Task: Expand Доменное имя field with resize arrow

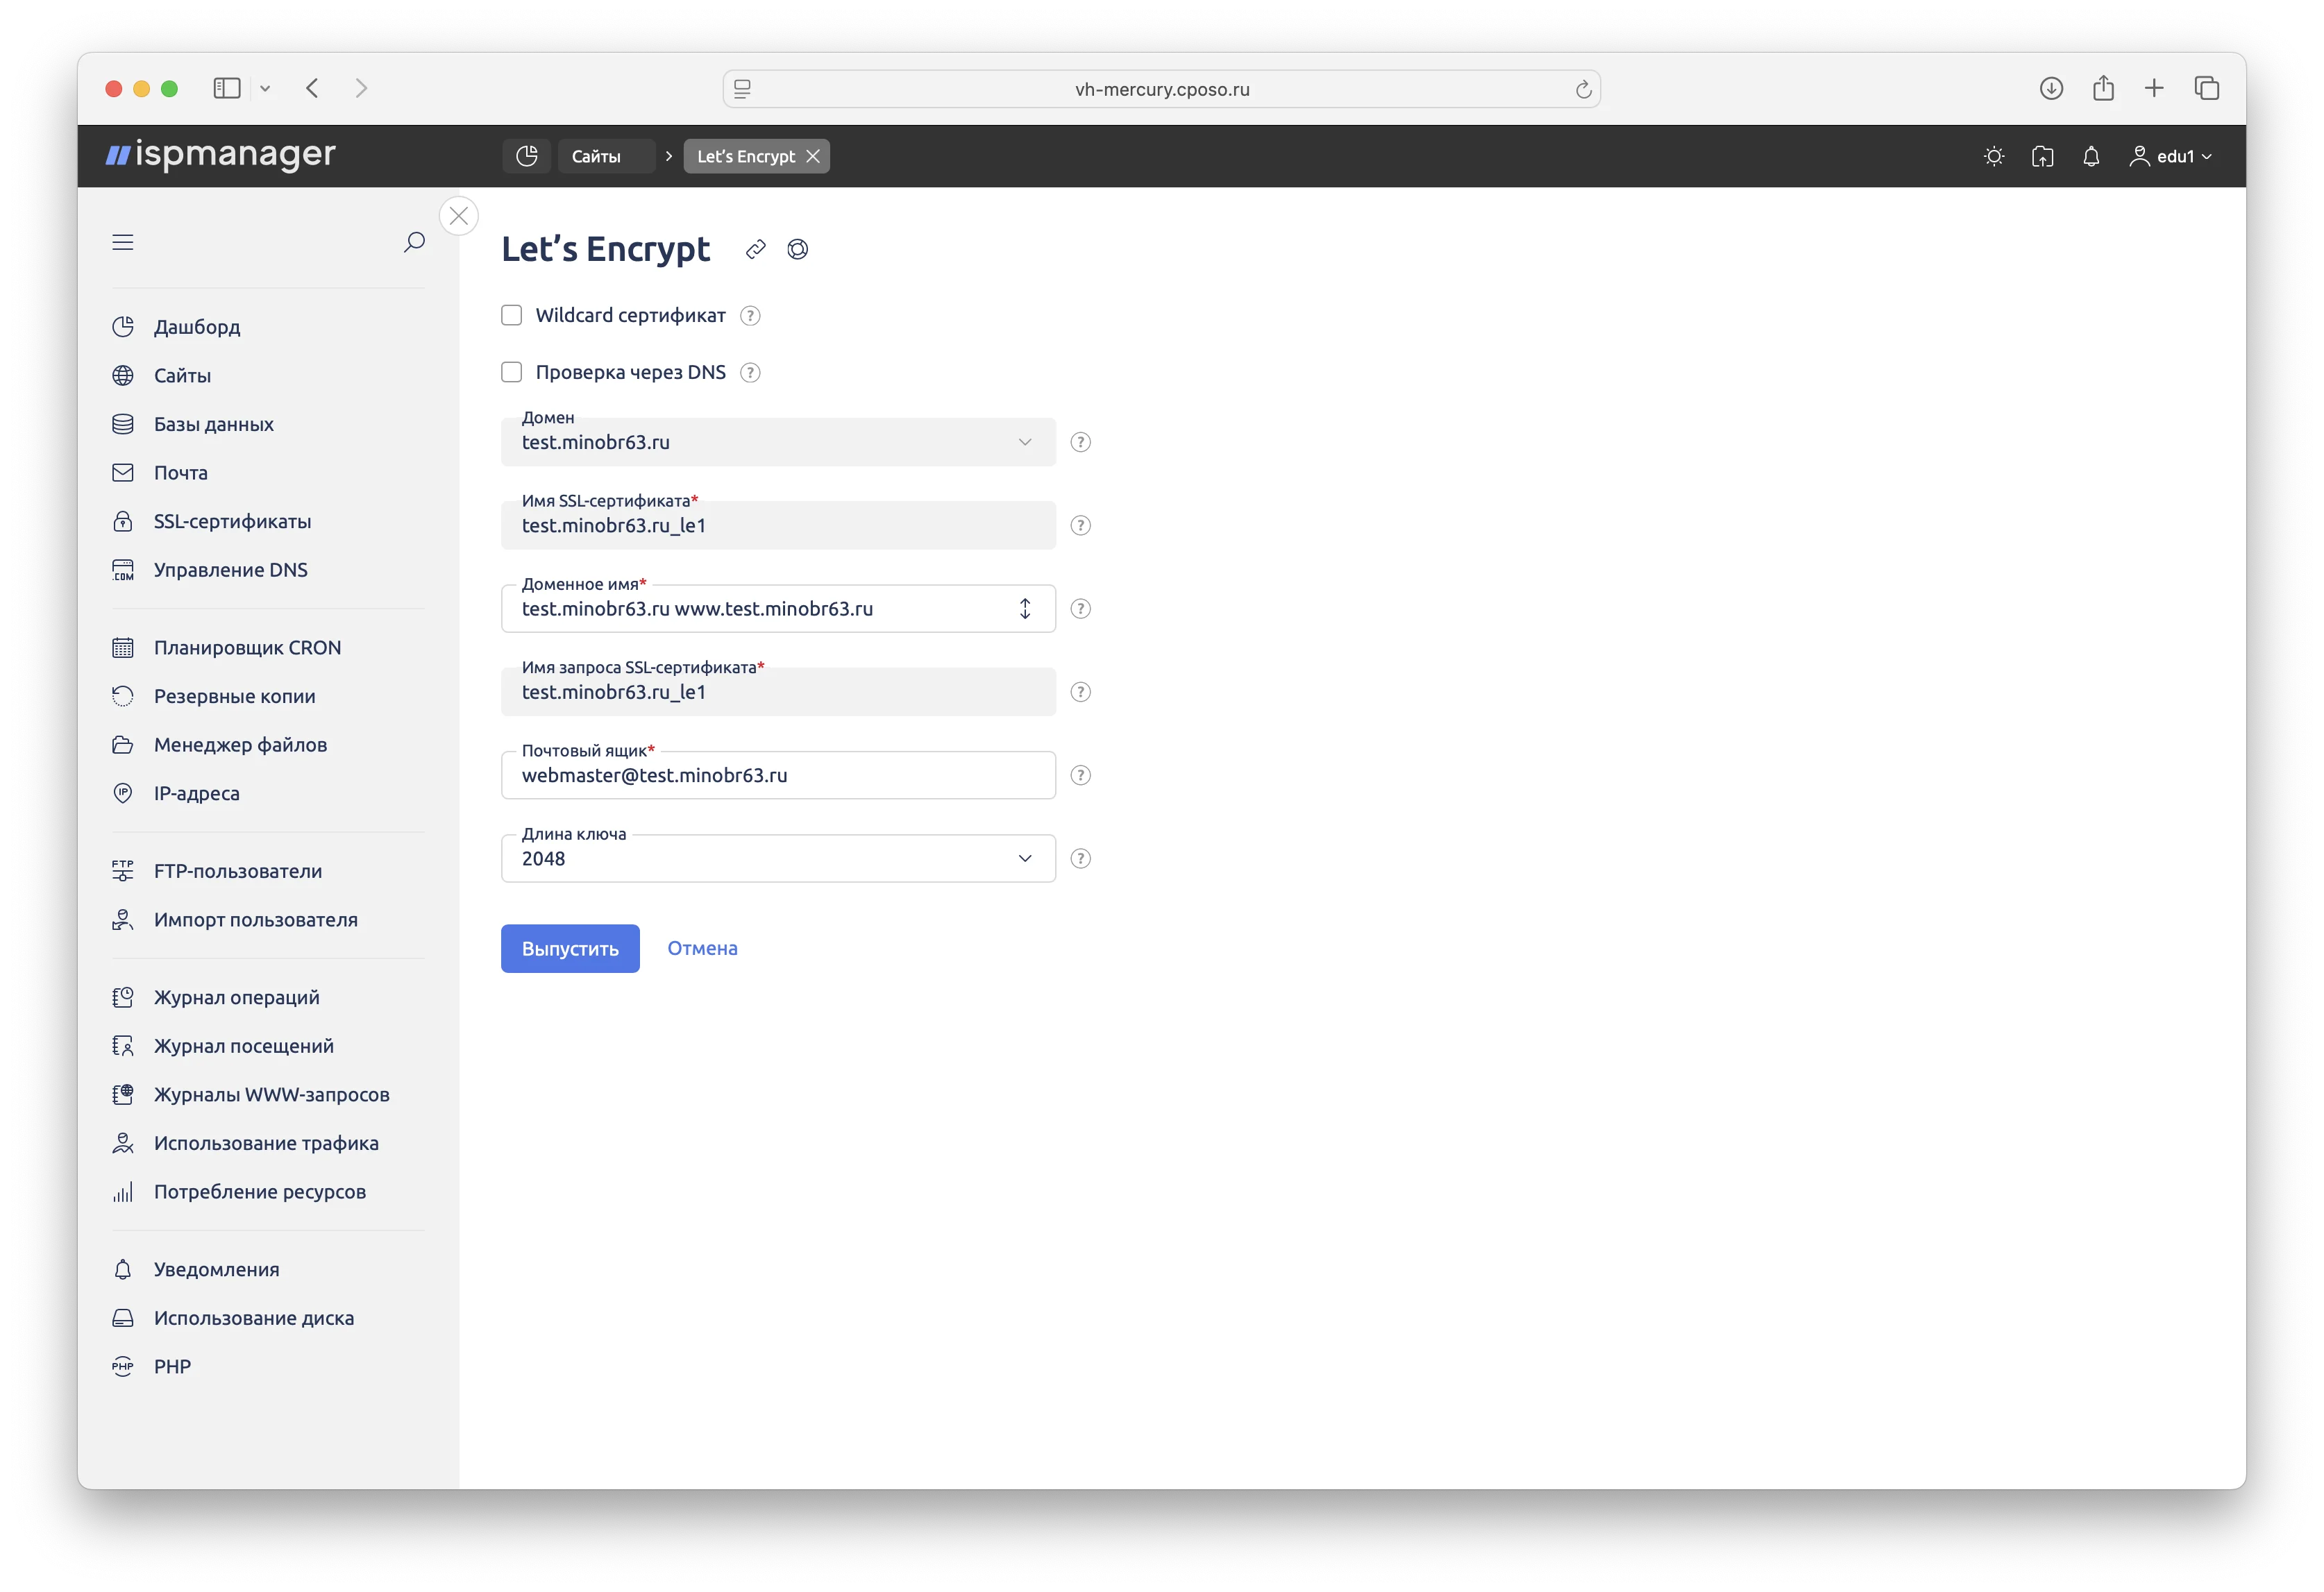Action: pyautogui.click(x=1025, y=609)
